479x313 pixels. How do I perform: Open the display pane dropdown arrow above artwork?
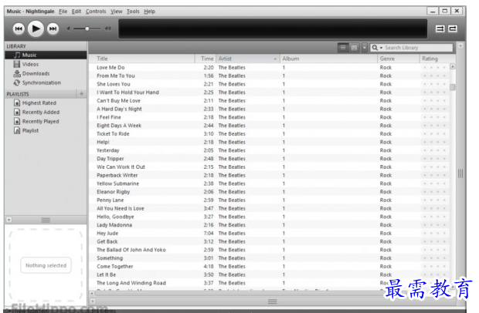9,220
